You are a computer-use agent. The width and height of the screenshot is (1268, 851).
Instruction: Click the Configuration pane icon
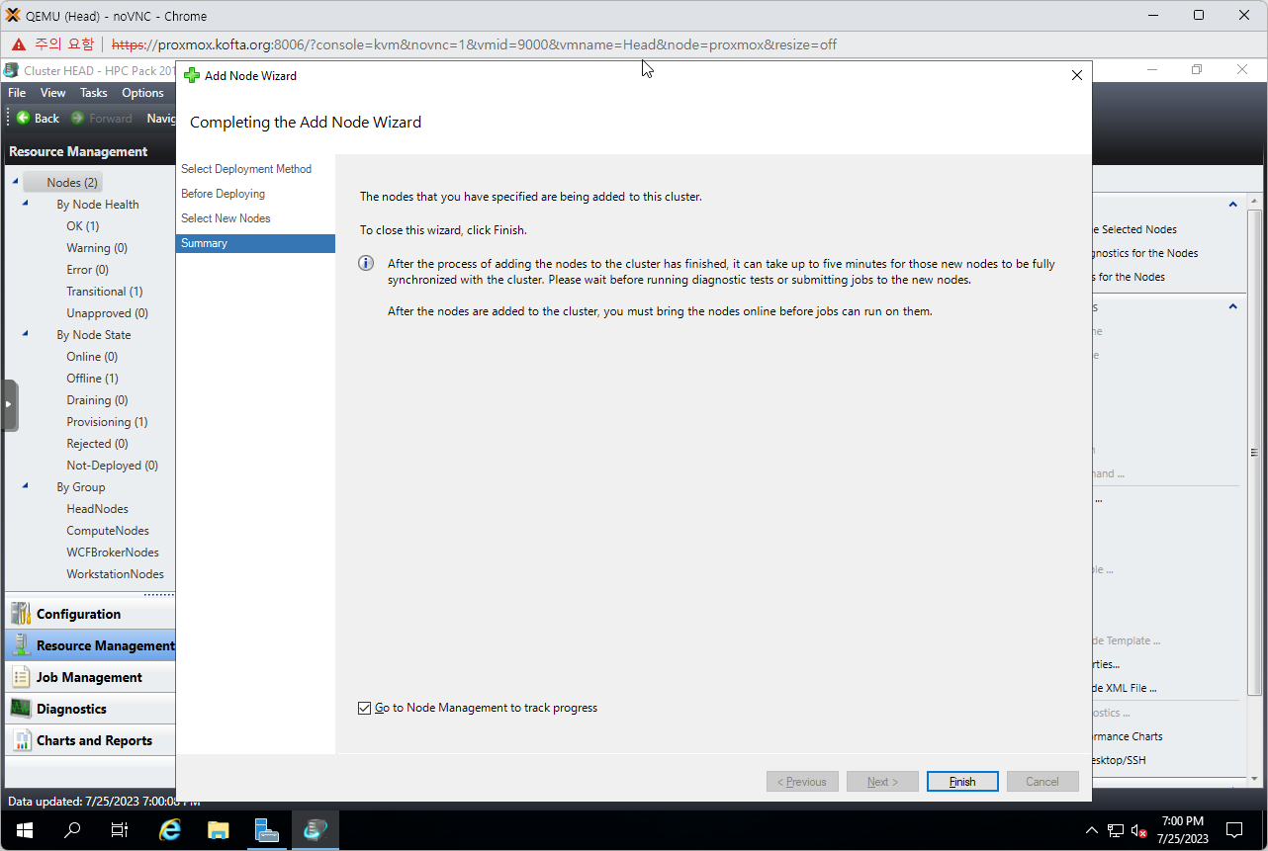tap(20, 614)
